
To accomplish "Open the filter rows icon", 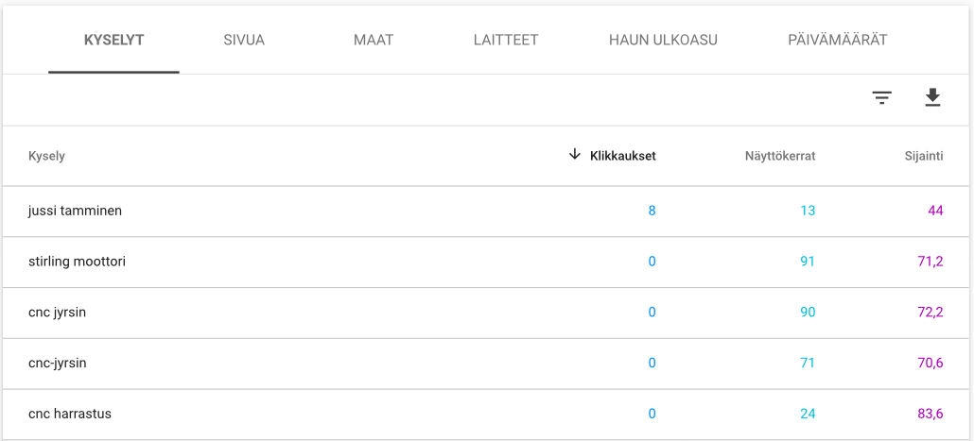I will click(881, 98).
